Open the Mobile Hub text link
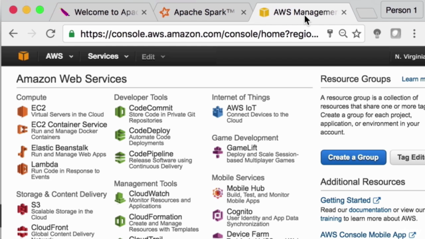The width and height of the screenshot is (425, 239). point(245,188)
